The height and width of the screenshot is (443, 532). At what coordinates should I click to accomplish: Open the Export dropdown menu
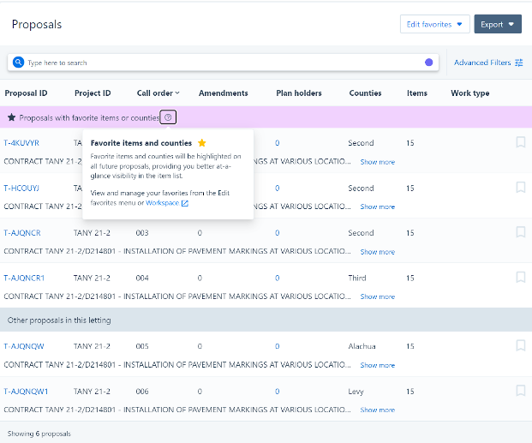[x=498, y=24]
